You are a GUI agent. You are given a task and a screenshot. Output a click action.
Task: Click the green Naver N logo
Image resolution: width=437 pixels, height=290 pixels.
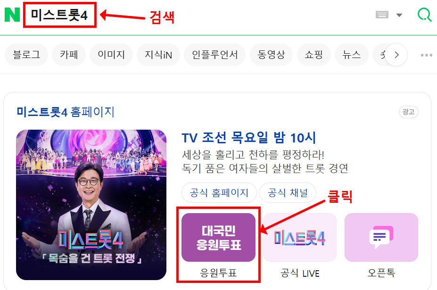12,15
